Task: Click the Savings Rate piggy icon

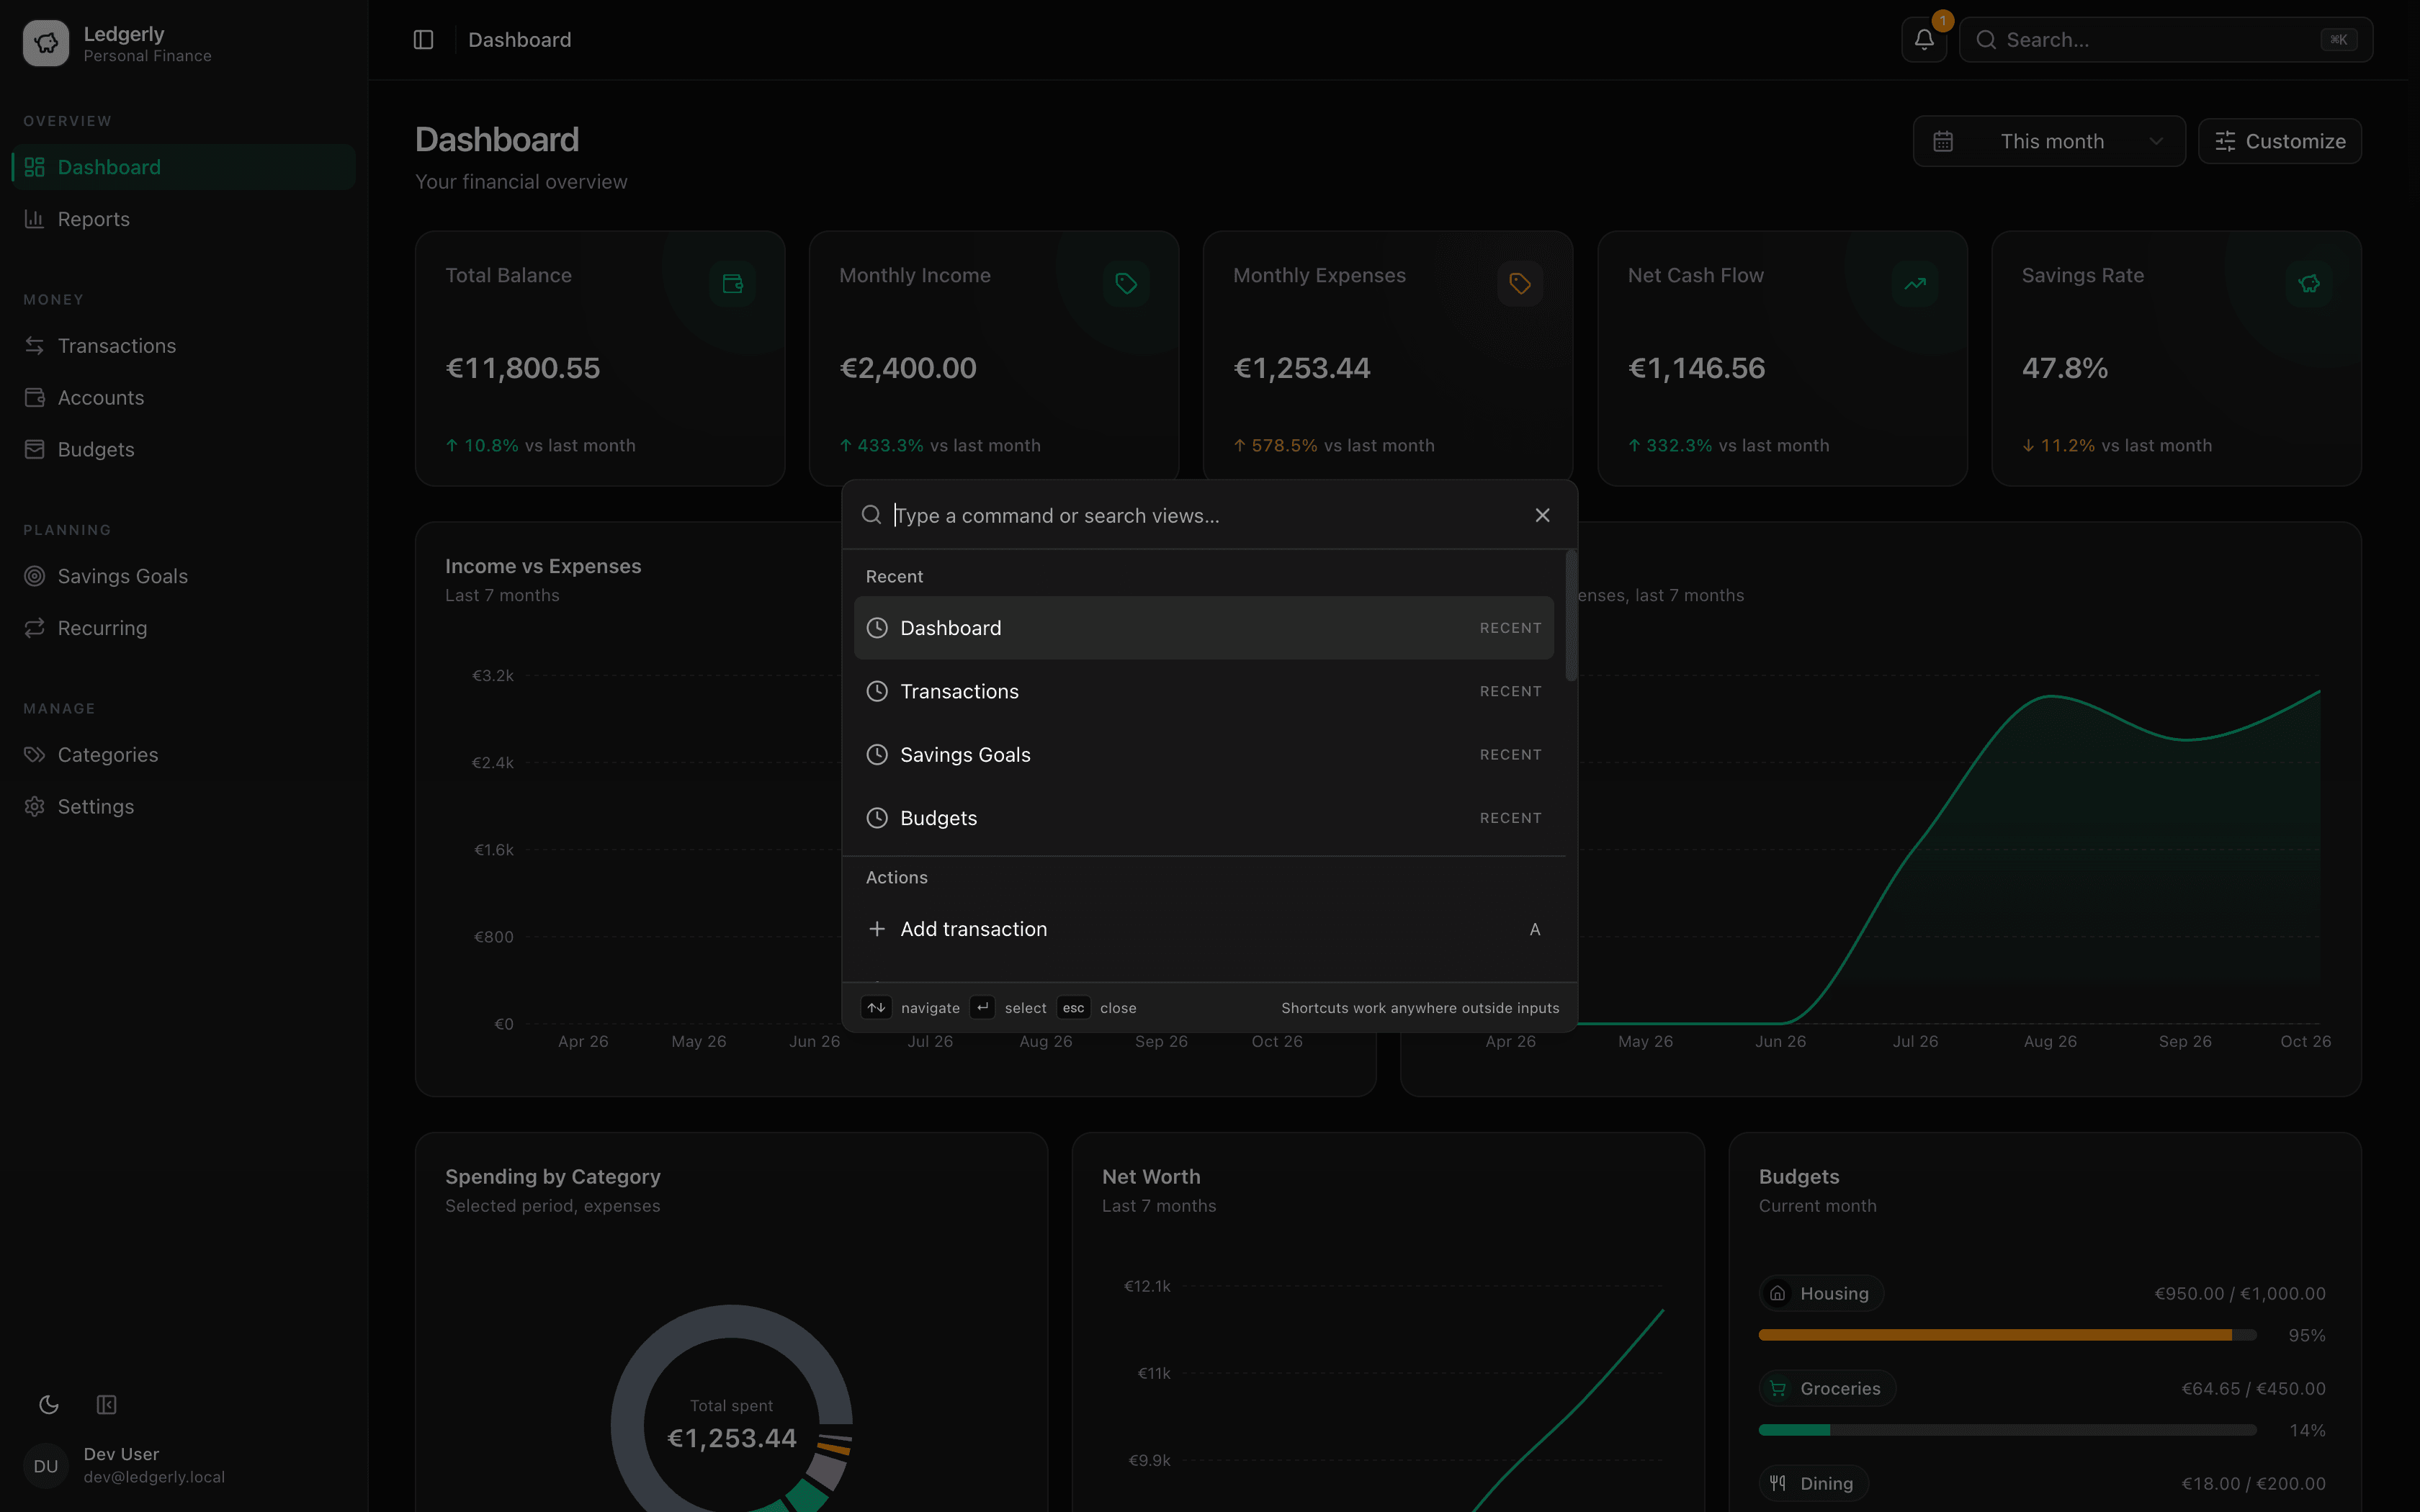Action: click(2309, 284)
